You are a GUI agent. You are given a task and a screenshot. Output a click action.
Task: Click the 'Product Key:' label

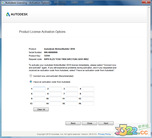35,56
